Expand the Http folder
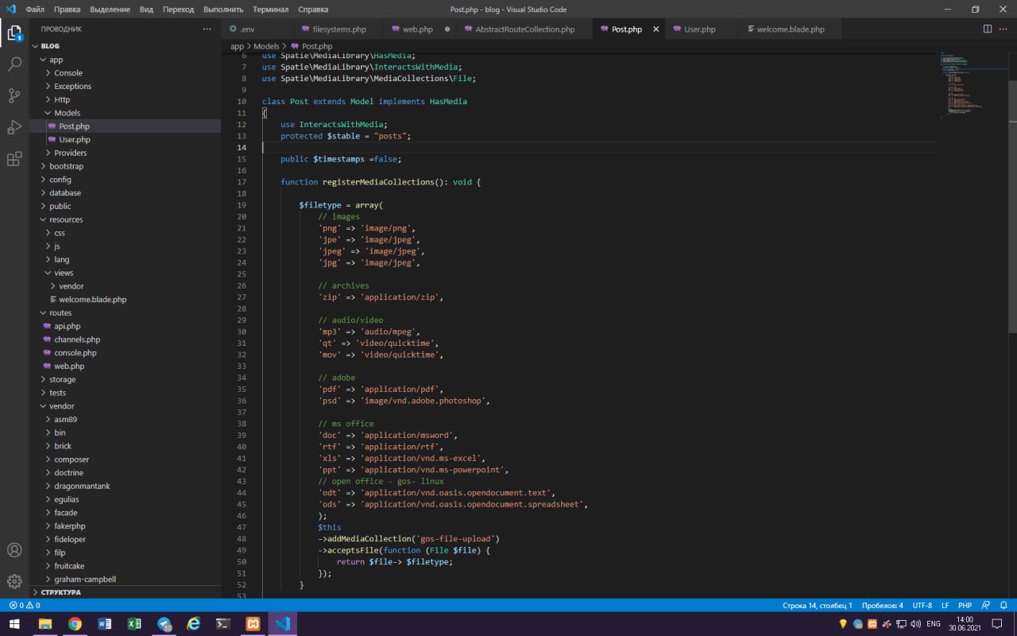This screenshot has height=636, width=1017. click(62, 99)
